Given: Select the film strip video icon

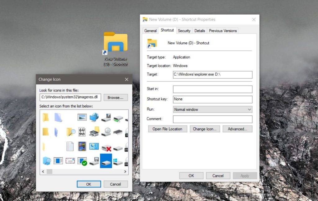Looking at the screenshot, I should [x=82, y=147].
